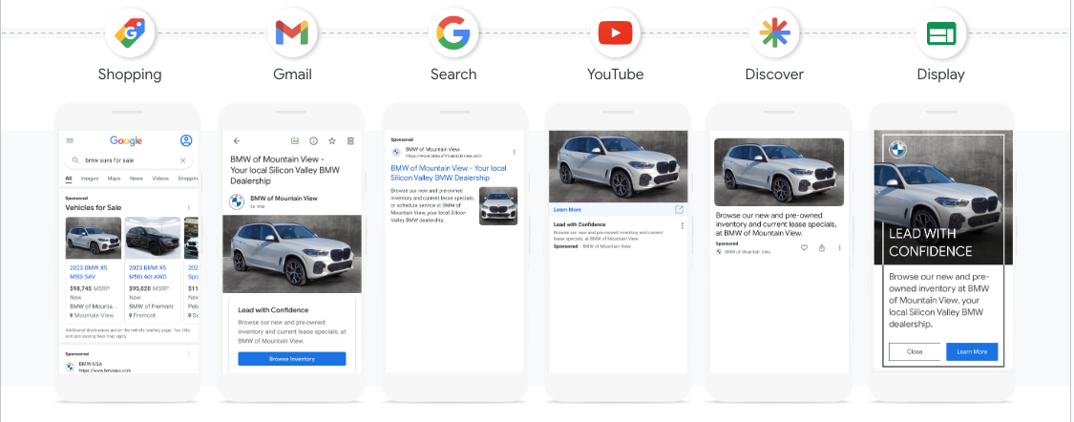The image size is (1074, 422).
Task: Open 2023 BMW X5 M50i 4dr AWD listing
Action: [x=148, y=272]
